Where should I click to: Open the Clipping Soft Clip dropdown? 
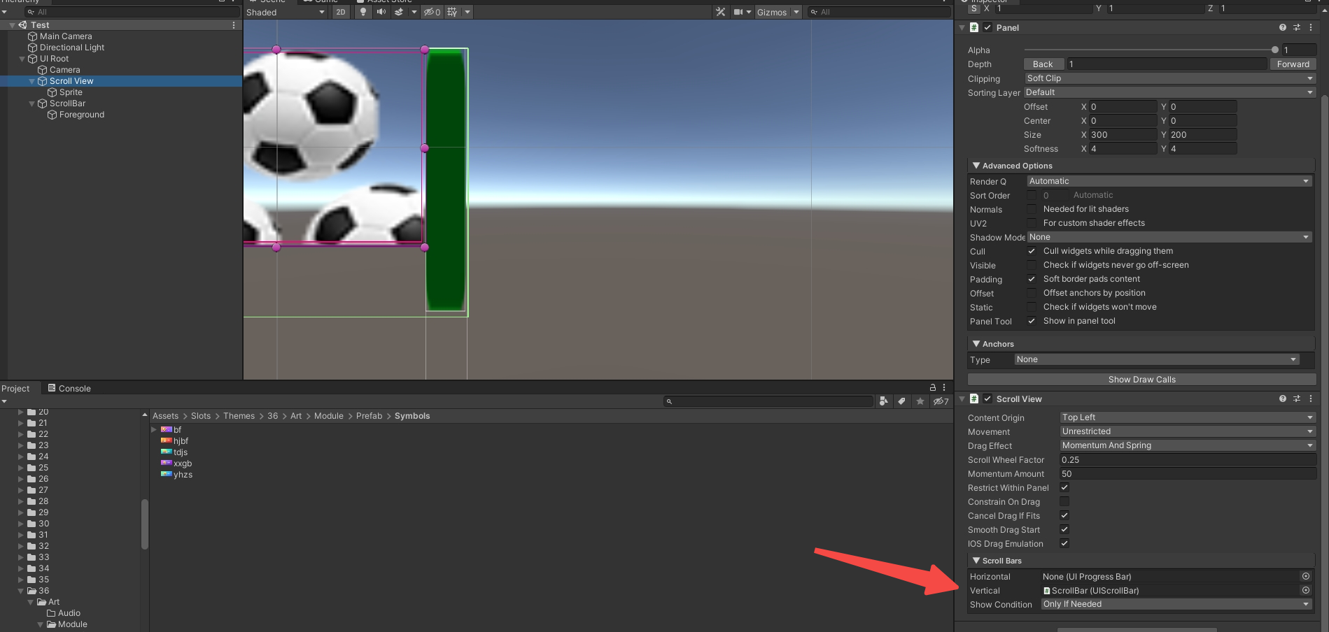(x=1170, y=78)
